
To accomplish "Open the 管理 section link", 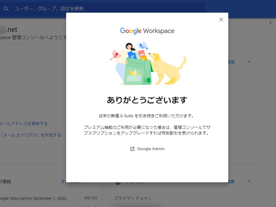I will 231,62.
